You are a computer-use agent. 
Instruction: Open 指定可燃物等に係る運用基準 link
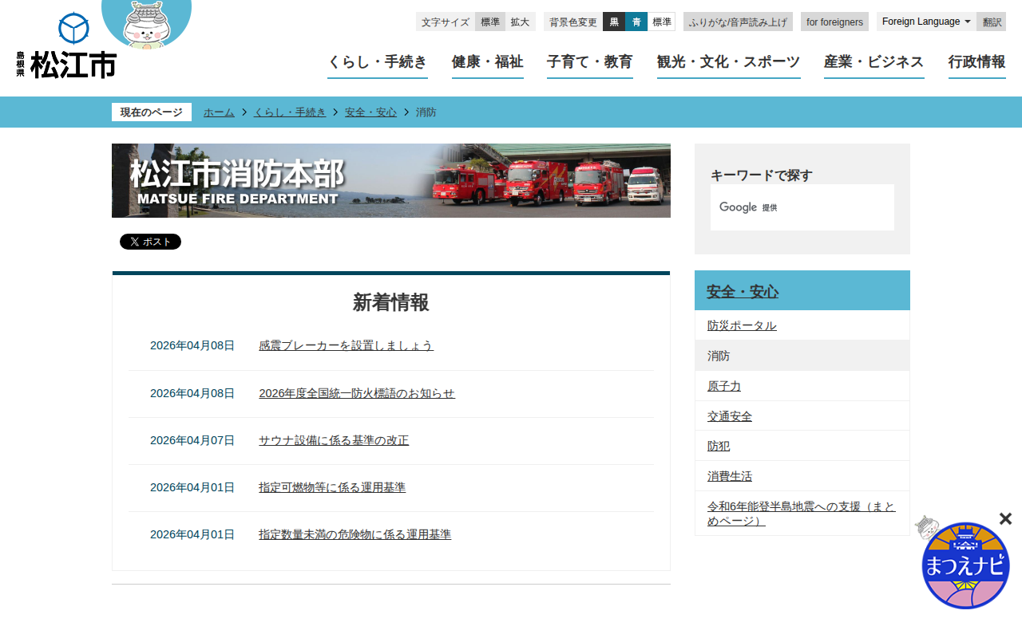click(x=332, y=487)
